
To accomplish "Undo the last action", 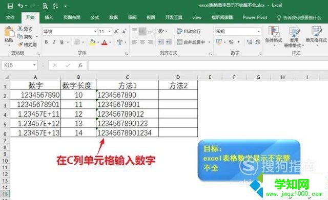I will 20,6.
